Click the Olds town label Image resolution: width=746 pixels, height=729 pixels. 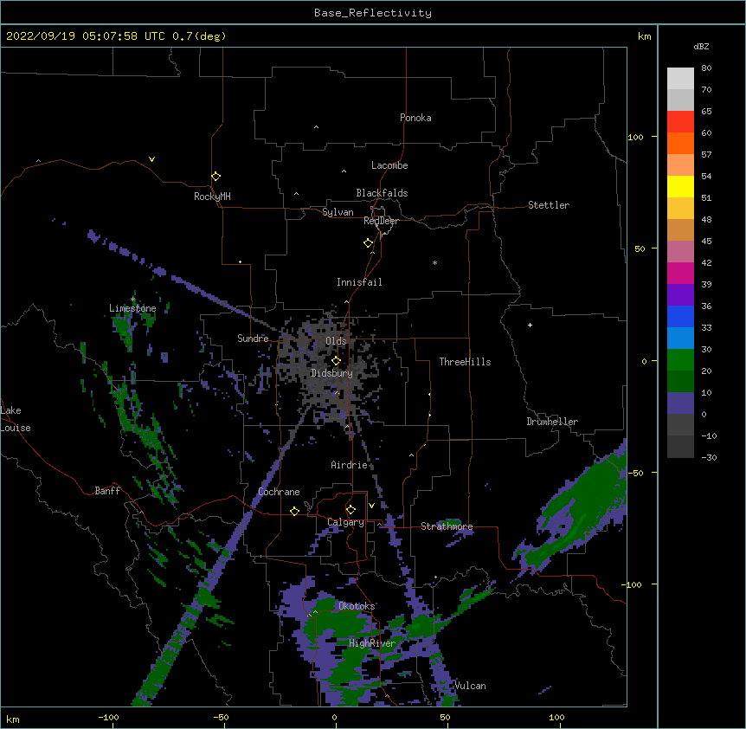[336, 341]
